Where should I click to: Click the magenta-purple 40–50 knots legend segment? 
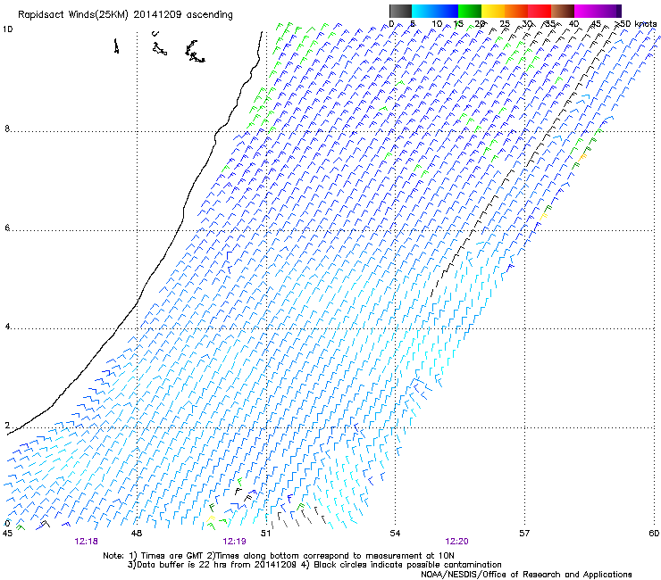[598, 11]
